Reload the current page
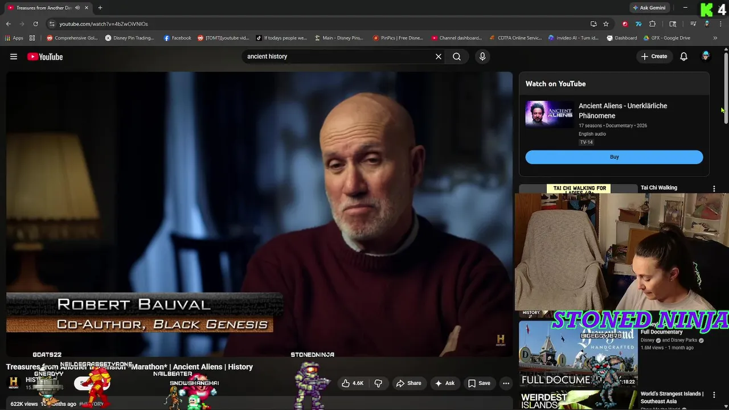Image resolution: width=729 pixels, height=410 pixels. [35, 24]
